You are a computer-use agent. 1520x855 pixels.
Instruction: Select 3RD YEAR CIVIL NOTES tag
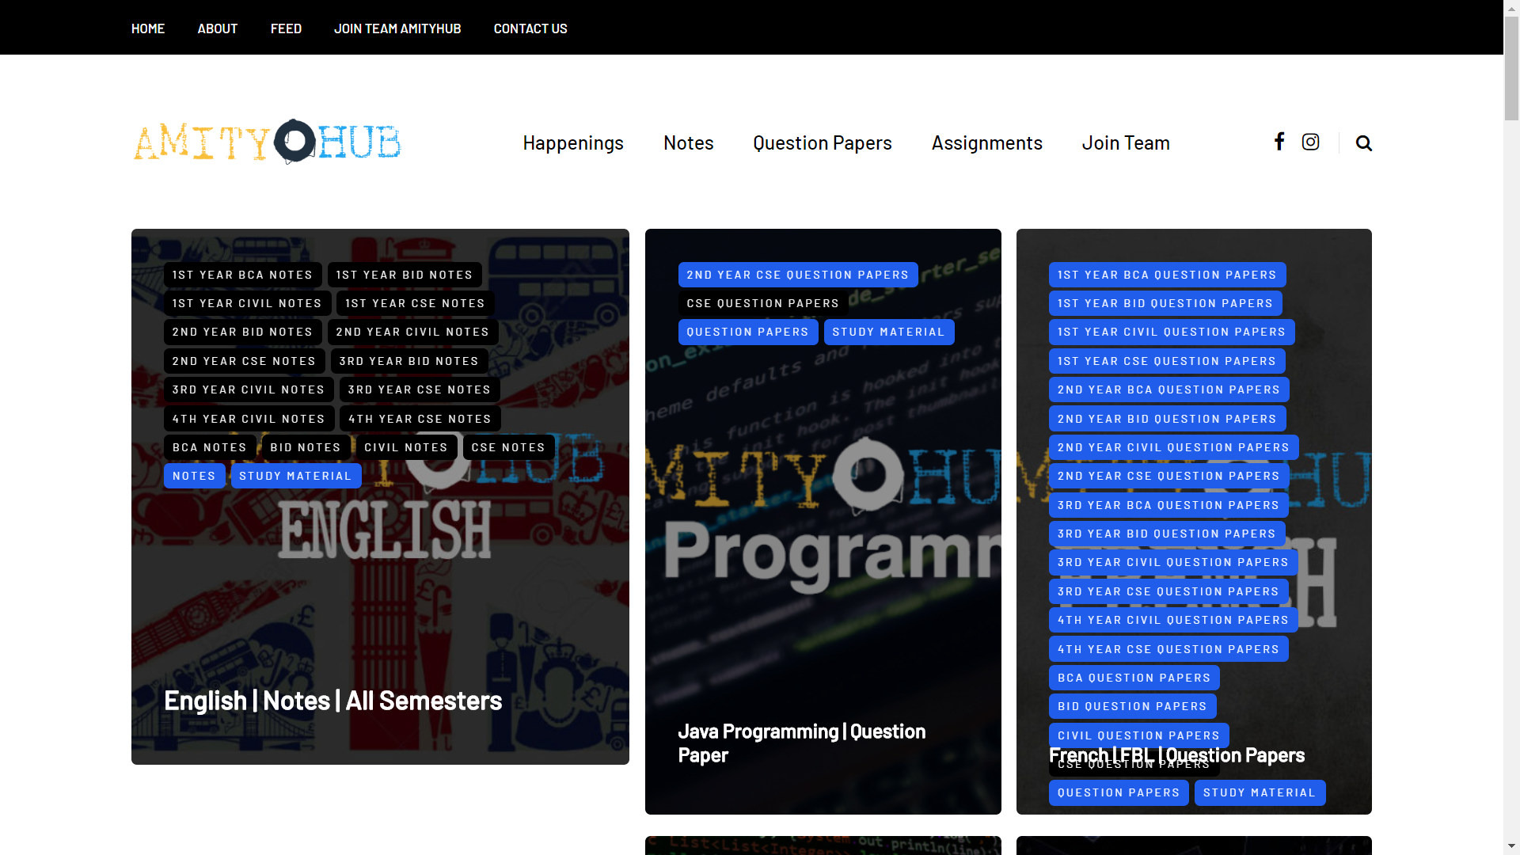[x=249, y=389]
